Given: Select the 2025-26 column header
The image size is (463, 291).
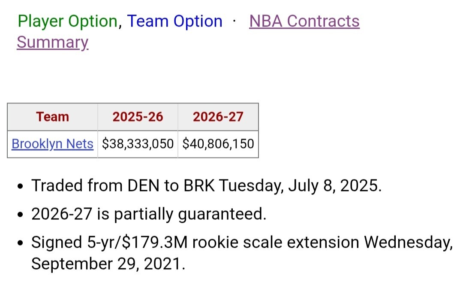Looking at the screenshot, I should [x=138, y=117].
